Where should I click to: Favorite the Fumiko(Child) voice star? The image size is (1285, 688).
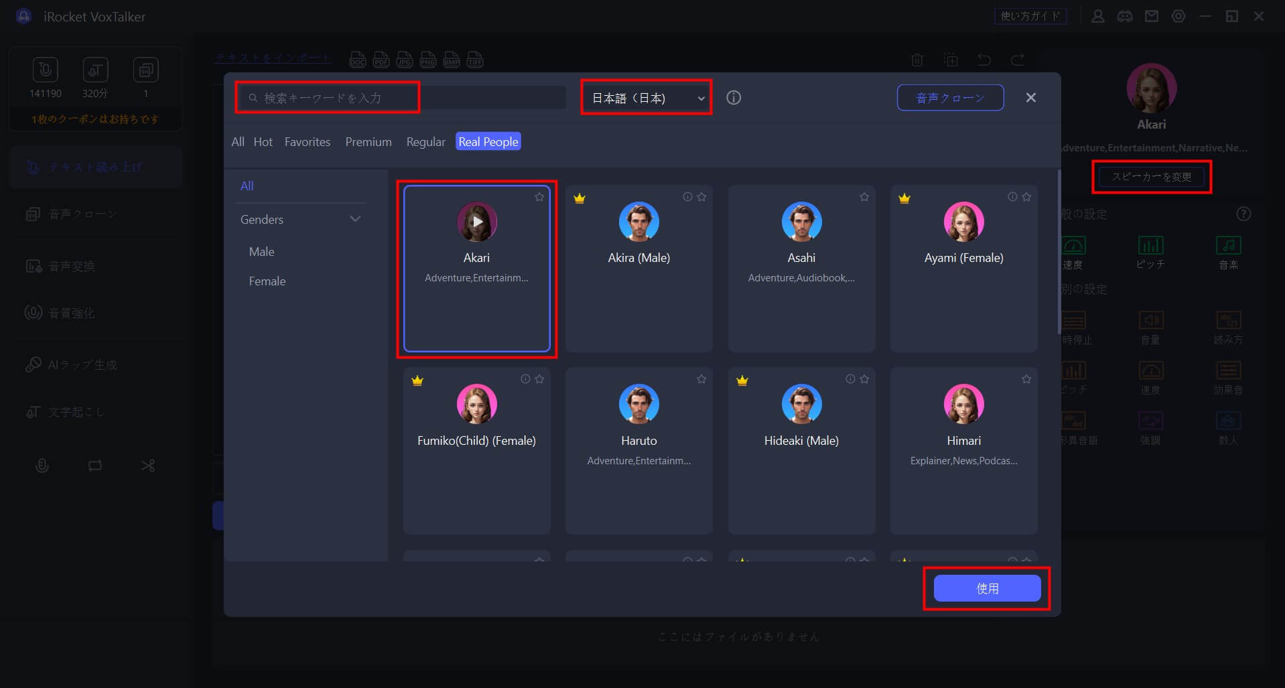point(539,379)
